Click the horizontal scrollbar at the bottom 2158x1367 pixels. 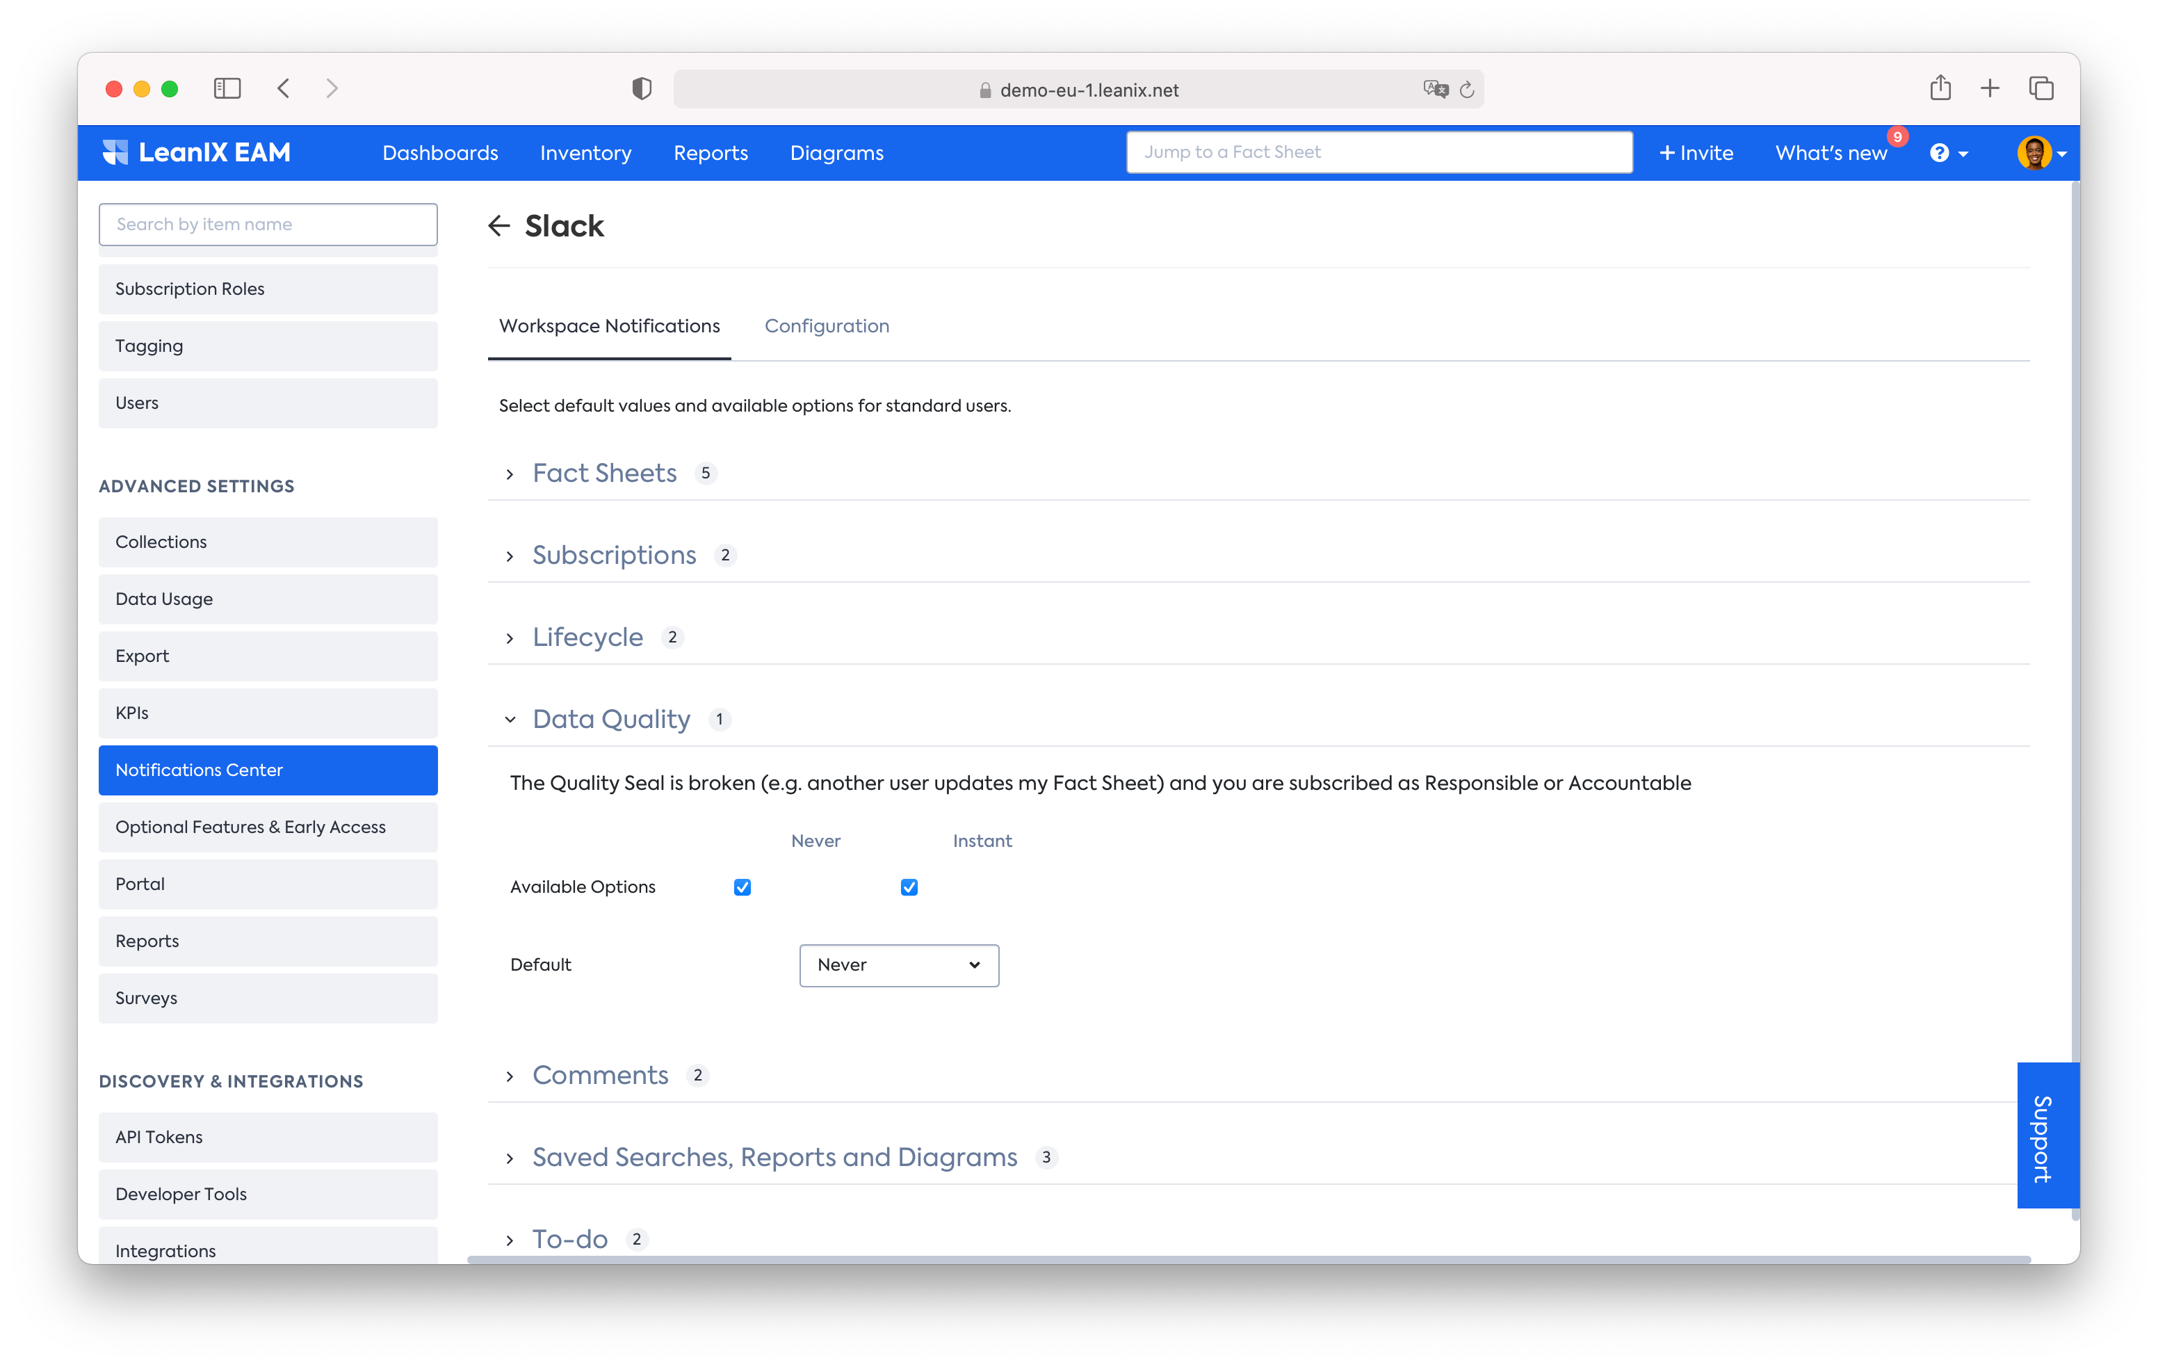[1249, 1259]
